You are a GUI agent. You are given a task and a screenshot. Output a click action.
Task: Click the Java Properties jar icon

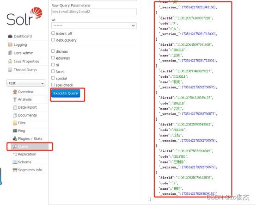tap(10, 61)
